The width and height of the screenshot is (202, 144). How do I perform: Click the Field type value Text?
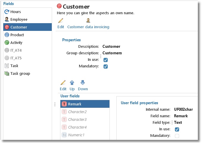click(178, 123)
